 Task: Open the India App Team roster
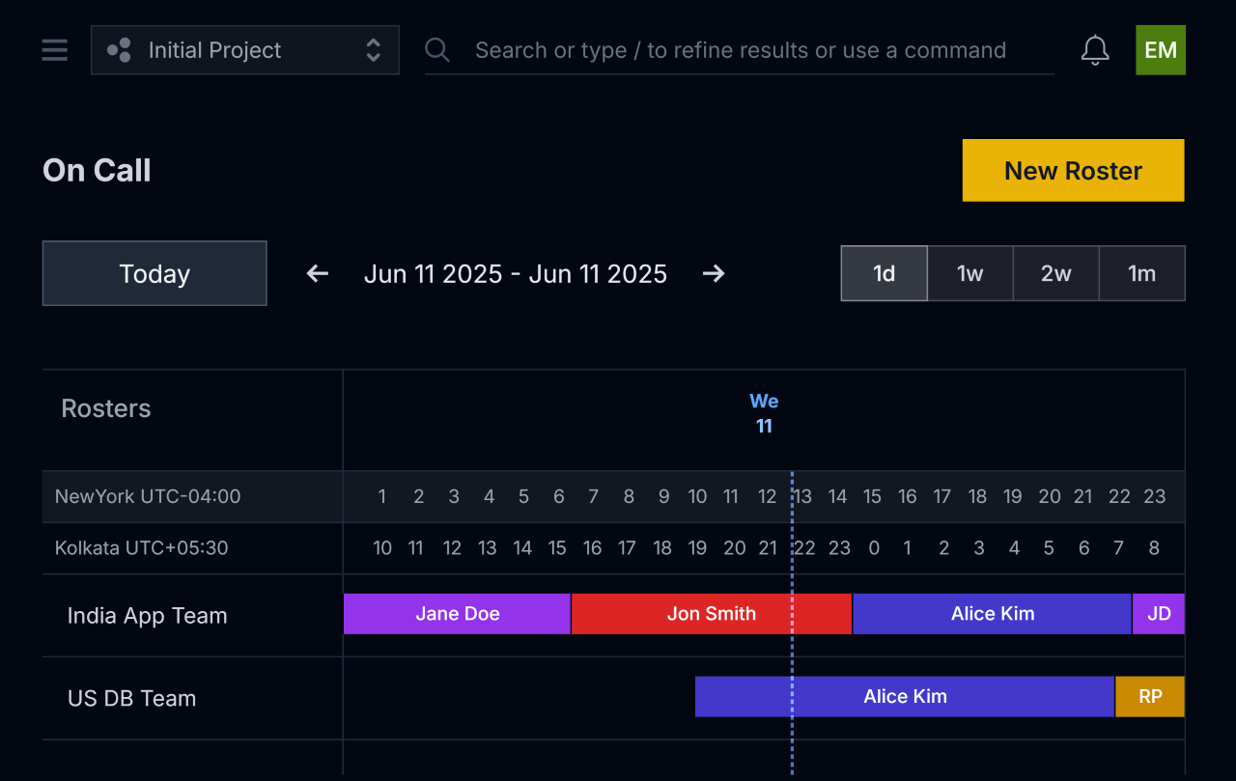click(147, 616)
